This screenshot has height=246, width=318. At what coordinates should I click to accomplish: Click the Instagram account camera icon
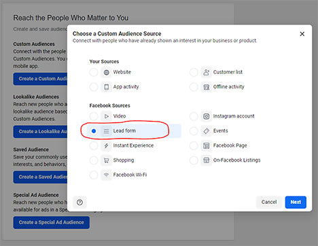click(x=206, y=116)
